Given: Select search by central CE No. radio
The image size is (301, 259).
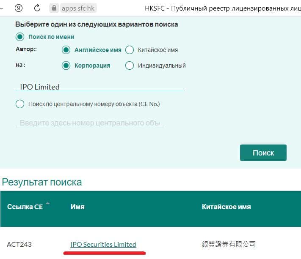Looking at the screenshot, I should click(20, 104).
